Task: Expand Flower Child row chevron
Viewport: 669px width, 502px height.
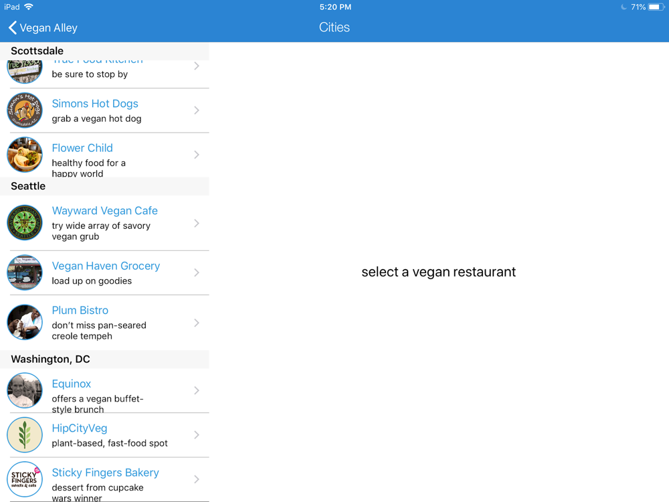Action: [196, 155]
